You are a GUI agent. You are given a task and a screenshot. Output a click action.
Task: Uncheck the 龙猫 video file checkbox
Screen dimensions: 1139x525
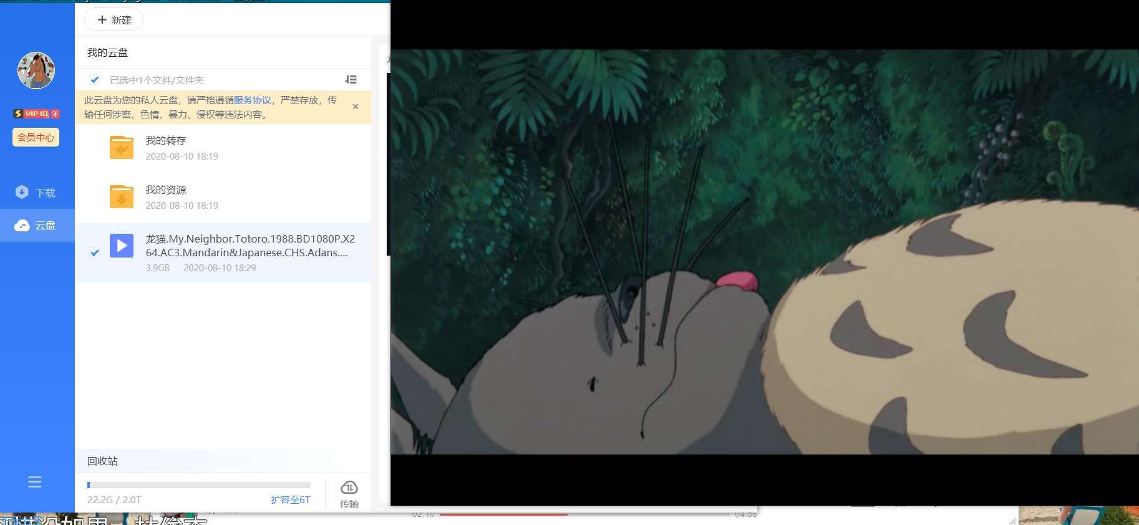click(94, 253)
